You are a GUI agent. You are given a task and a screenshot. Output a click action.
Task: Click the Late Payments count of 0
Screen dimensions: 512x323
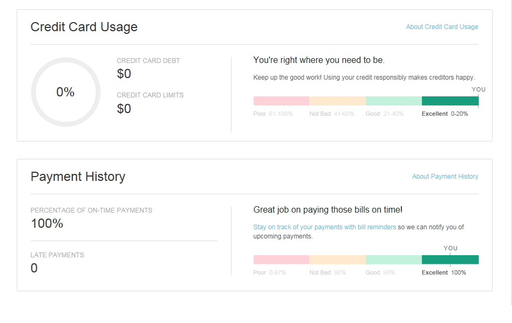[x=34, y=268]
